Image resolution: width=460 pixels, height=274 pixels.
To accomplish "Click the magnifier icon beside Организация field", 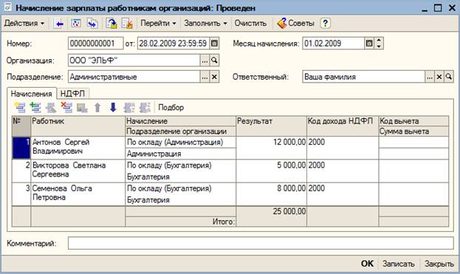I will [x=214, y=61].
